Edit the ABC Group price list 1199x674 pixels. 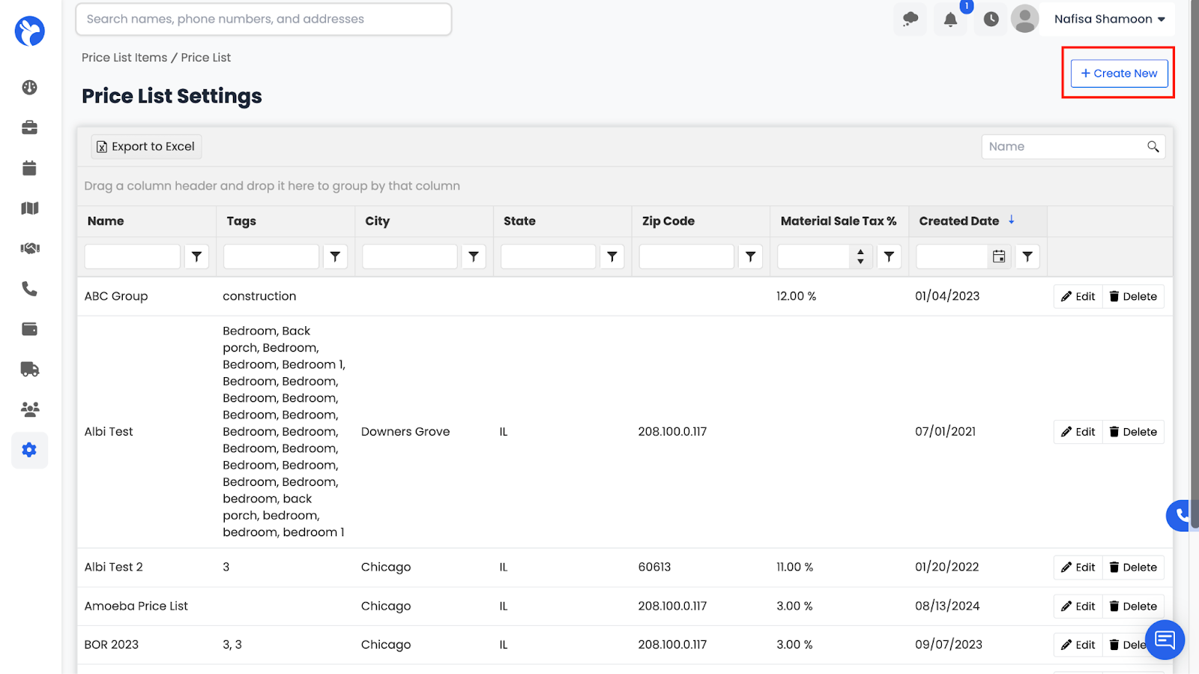[1078, 297]
